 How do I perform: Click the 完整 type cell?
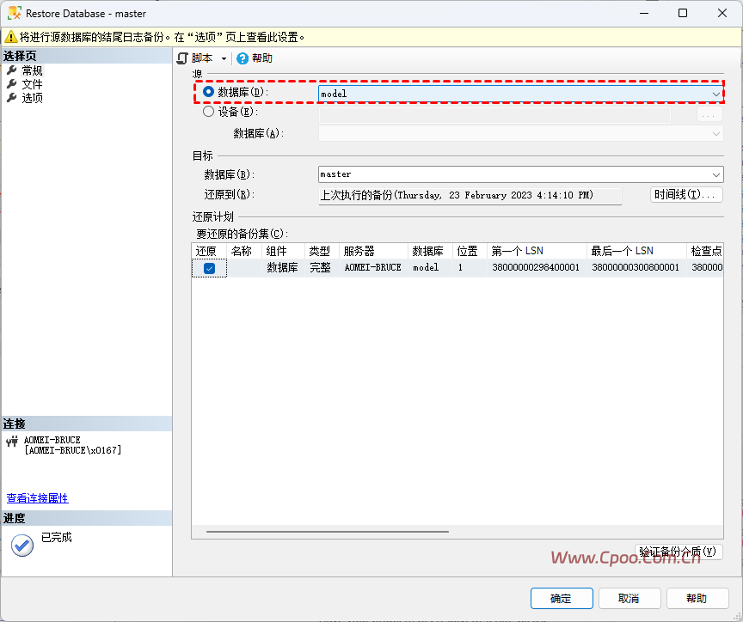pyautogui.click(x=320, y=267)
